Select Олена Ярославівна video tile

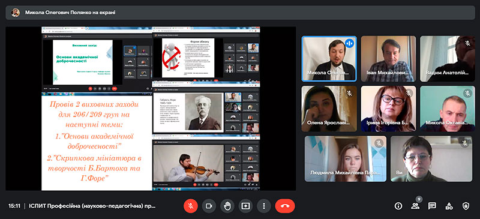pos(329,109)
